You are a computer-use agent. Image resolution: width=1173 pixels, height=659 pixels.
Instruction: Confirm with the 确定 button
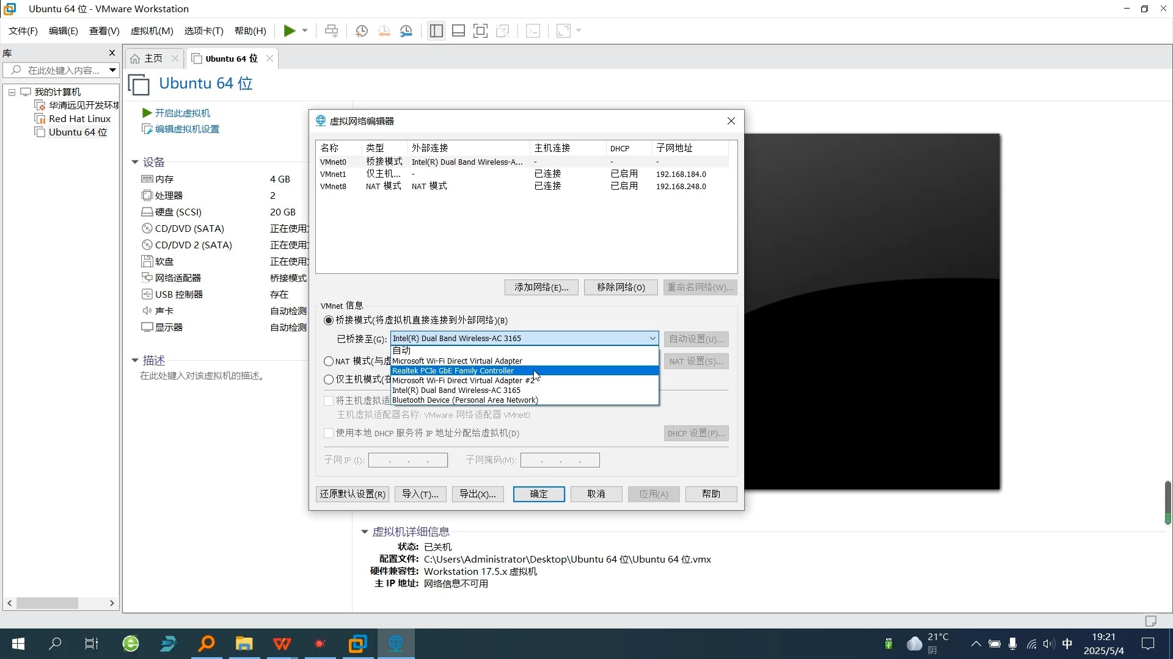click(539, 494)
